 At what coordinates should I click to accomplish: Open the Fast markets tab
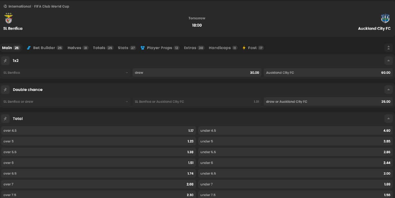(x=253, y=48)
